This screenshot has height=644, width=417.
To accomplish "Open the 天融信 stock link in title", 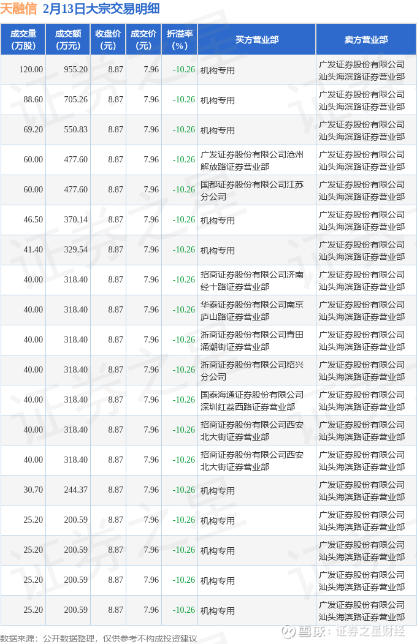I will coord(20,9).
